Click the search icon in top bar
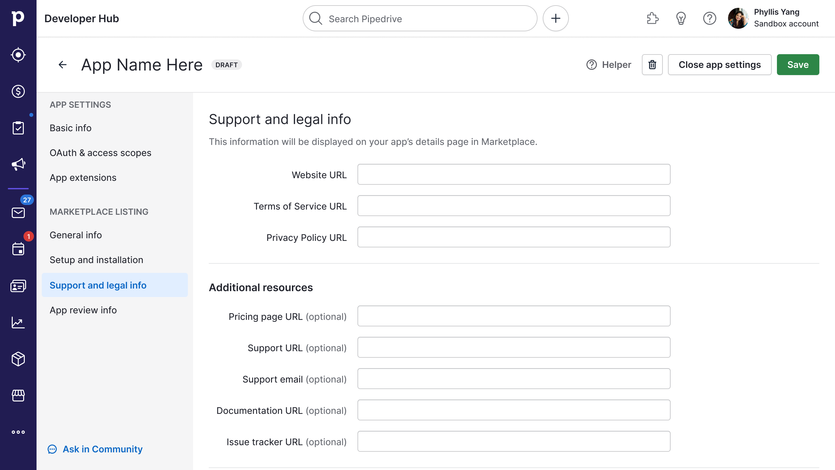The width and height of the screenshot is (835, 470). [x=317, y=18]
